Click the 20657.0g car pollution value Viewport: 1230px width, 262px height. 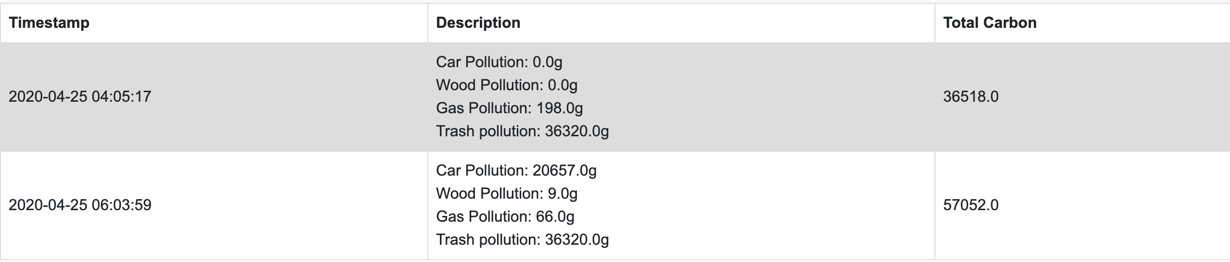pos(564,170)
